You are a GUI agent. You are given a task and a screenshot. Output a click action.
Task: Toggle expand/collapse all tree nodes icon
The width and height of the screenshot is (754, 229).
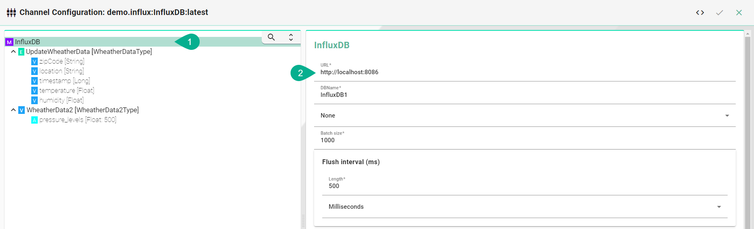[291, 37]
